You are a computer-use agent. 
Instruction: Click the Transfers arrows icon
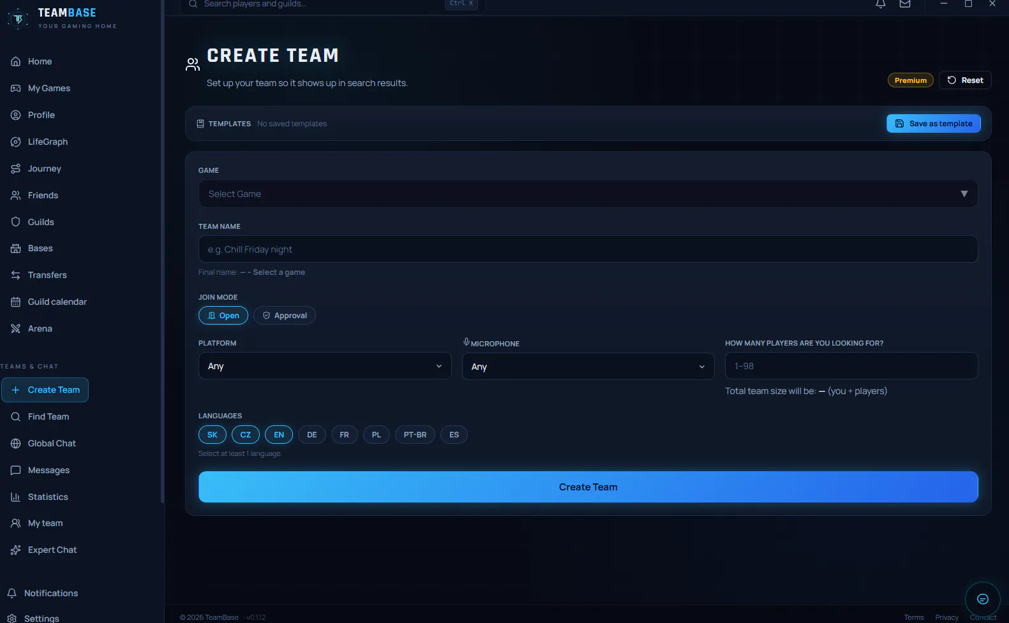[16, 275]
